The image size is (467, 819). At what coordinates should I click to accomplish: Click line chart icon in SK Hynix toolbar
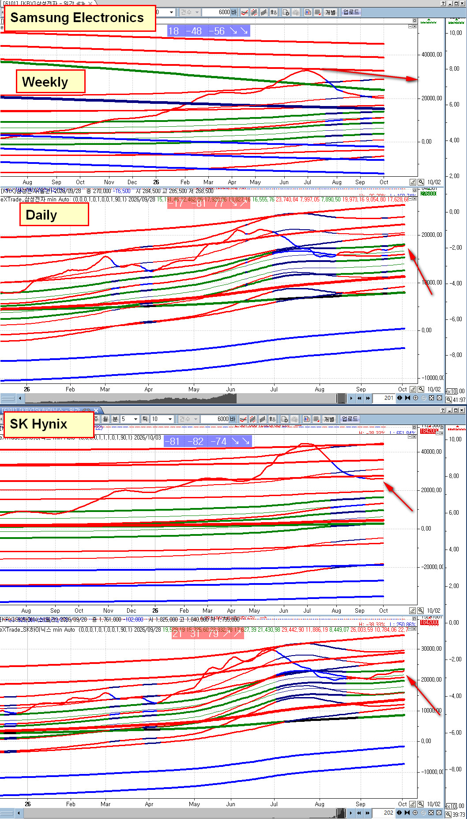(x=243, y=419)
